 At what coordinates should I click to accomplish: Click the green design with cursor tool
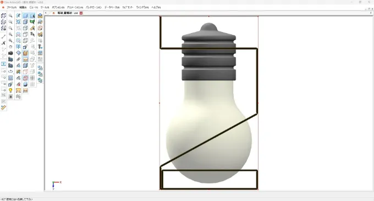point(32,22)
